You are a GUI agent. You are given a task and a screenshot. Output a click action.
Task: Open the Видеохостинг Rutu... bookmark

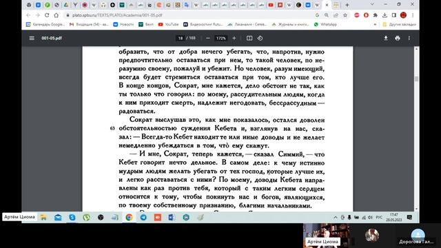tap(203, 25)
